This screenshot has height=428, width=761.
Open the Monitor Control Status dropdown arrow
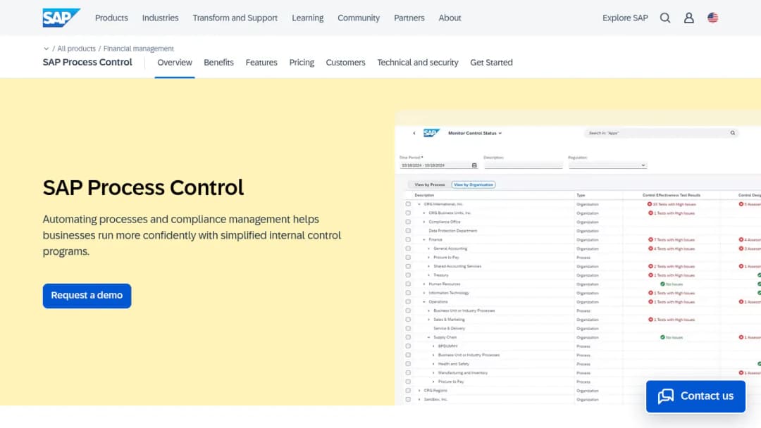[500, 133]
